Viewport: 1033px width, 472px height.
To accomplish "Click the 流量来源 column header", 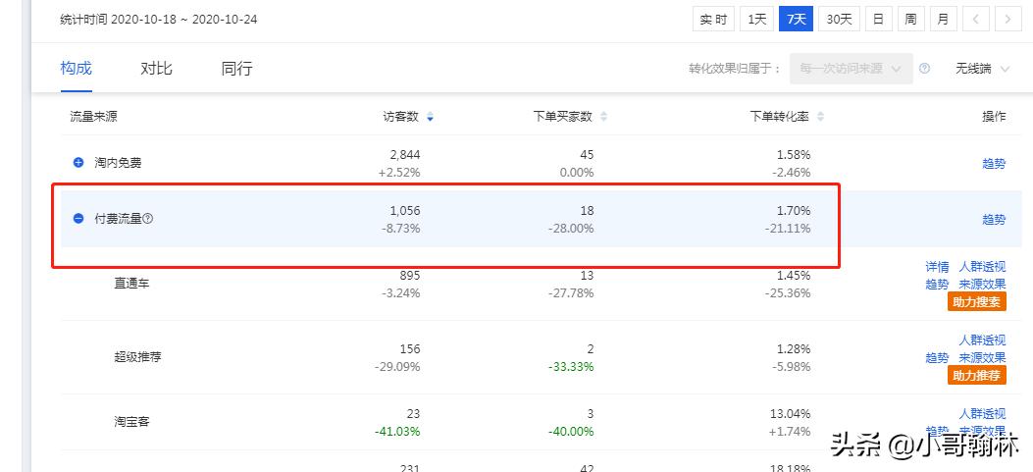I will tap(94, 117).
